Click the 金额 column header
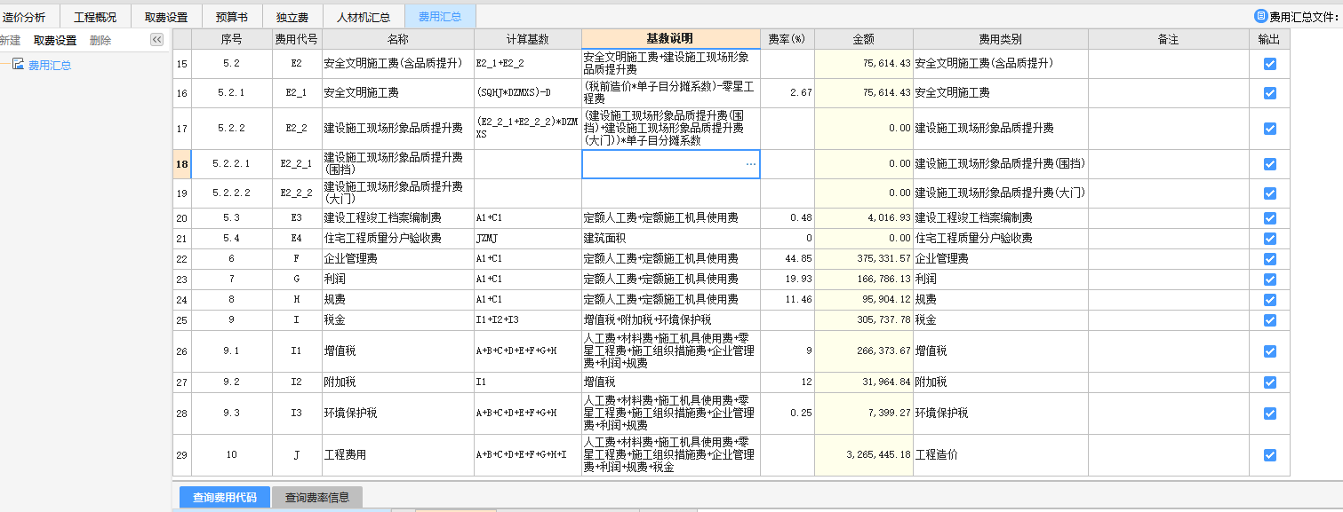This screenshot has height=512, width=1343. (x=863, y=39)
